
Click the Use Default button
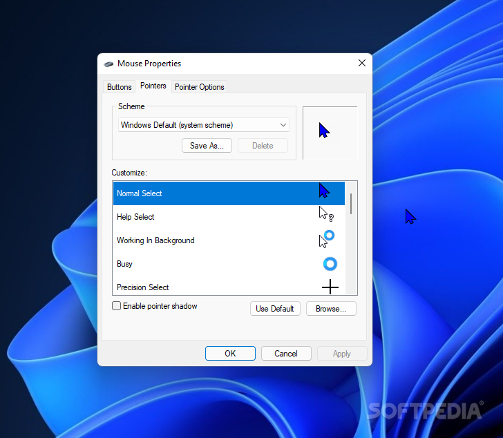(x=275, y=308)
